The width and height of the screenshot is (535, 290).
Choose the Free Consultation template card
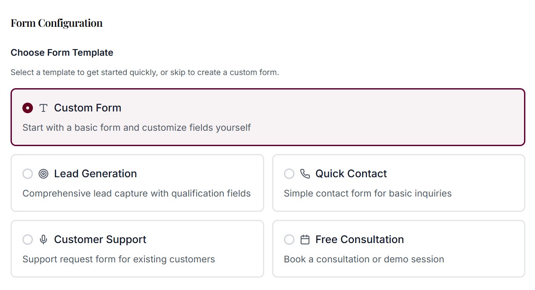pos(399,248)
